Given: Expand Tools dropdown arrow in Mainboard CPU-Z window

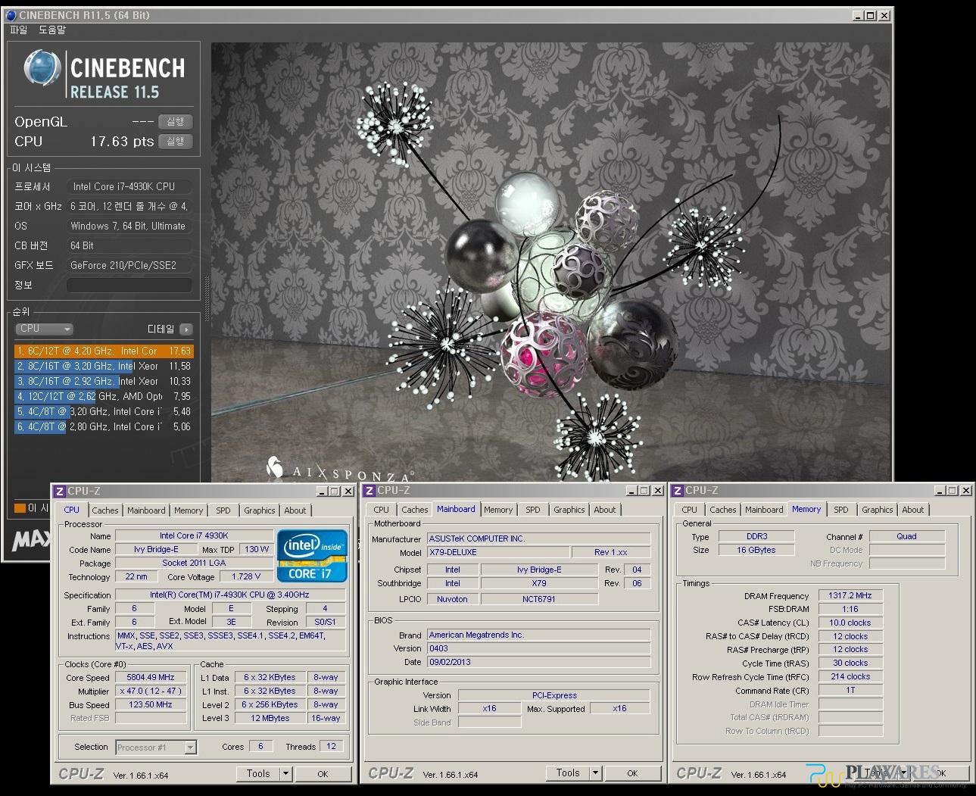Looking at the screenshot, I should (595, 773).
